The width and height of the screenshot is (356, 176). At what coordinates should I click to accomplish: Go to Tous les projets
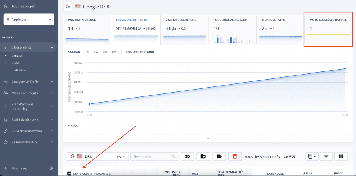tap(24, 7)
